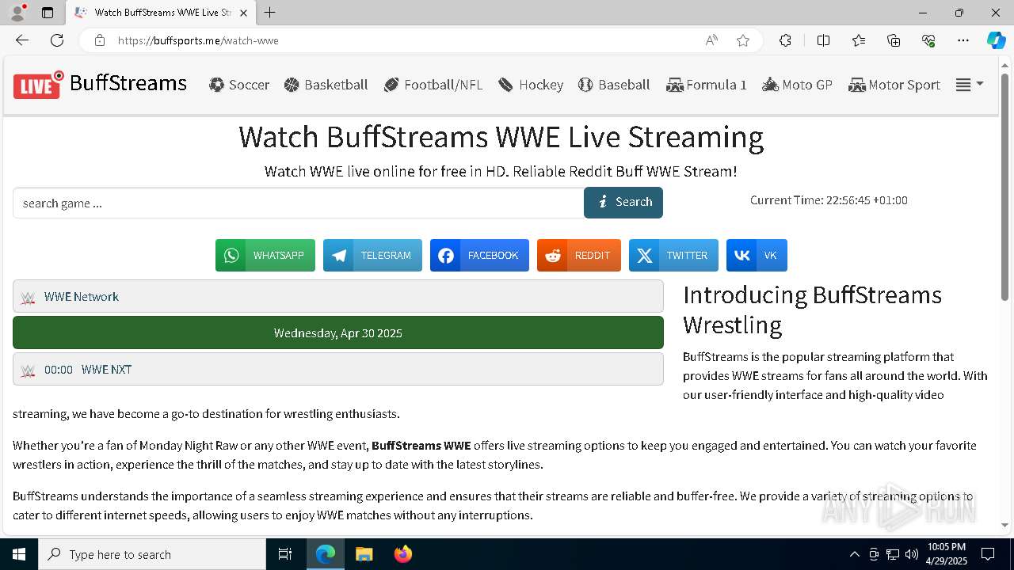Open the Basketball category

(x=326, y=85)
